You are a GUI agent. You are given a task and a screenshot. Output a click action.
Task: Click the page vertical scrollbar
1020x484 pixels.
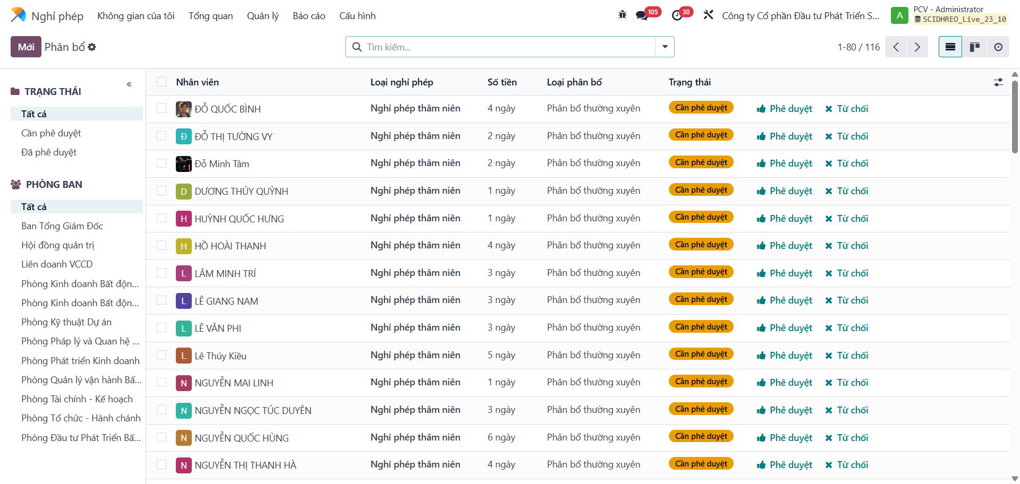[1015, 117]
